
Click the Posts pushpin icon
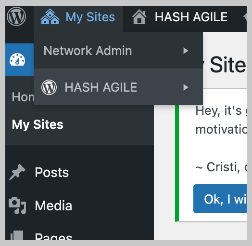coord(17,172)
